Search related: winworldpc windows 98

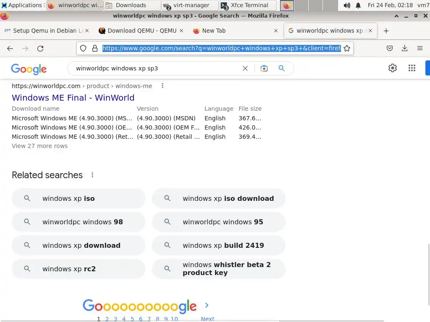79,222
